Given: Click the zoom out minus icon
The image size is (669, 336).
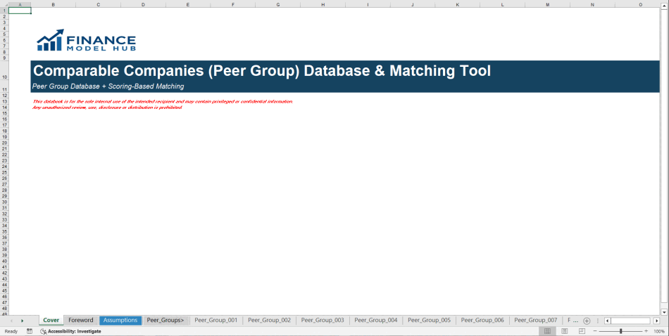Looking at the screenshot, I should [595, 331].
